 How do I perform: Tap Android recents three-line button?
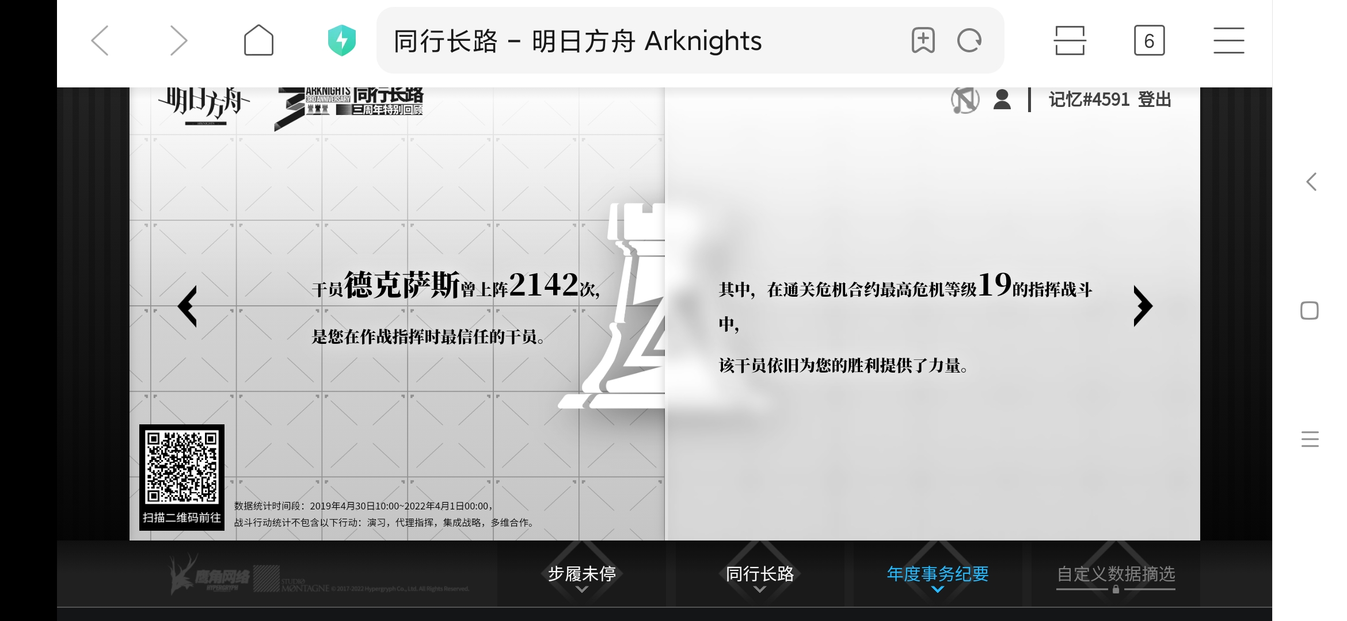(1310, 439)
